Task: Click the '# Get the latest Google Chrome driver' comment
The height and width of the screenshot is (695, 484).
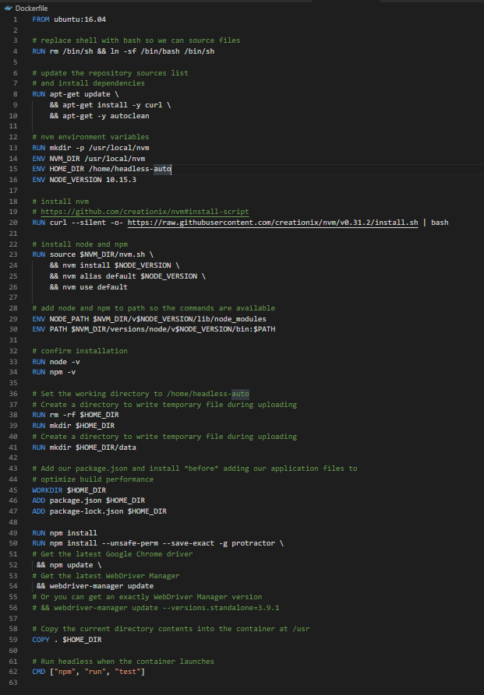Action: pyautogui.click(x=112, y=554)
